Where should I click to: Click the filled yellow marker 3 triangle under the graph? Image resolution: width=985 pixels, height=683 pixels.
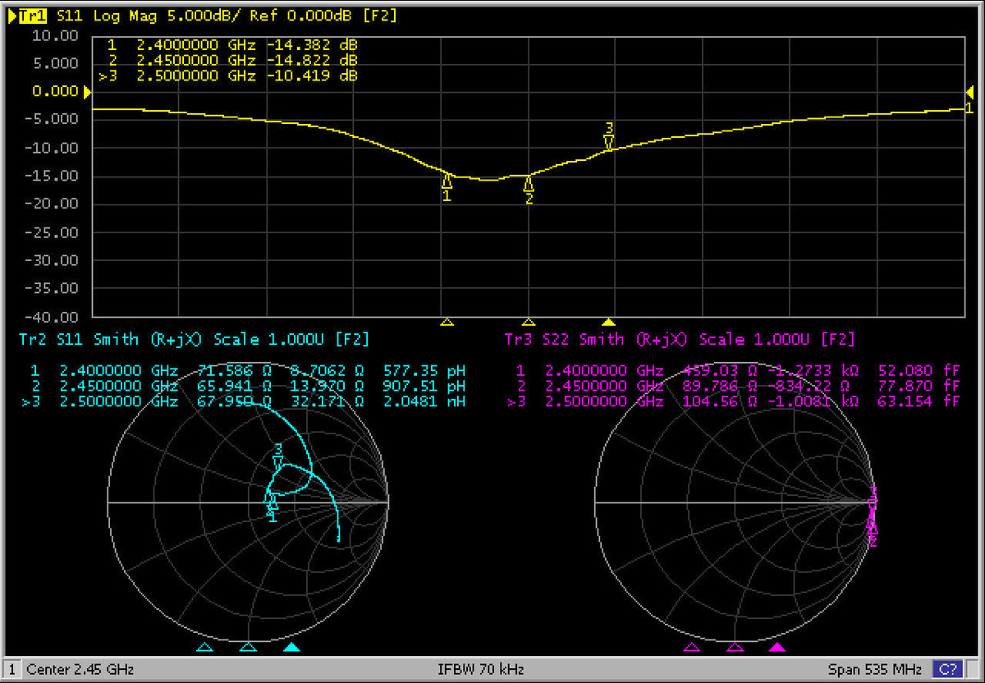tap(609, 323)
